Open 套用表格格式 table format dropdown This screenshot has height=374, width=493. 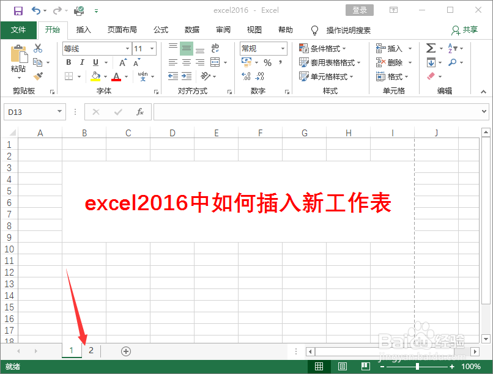pos(329,62)
